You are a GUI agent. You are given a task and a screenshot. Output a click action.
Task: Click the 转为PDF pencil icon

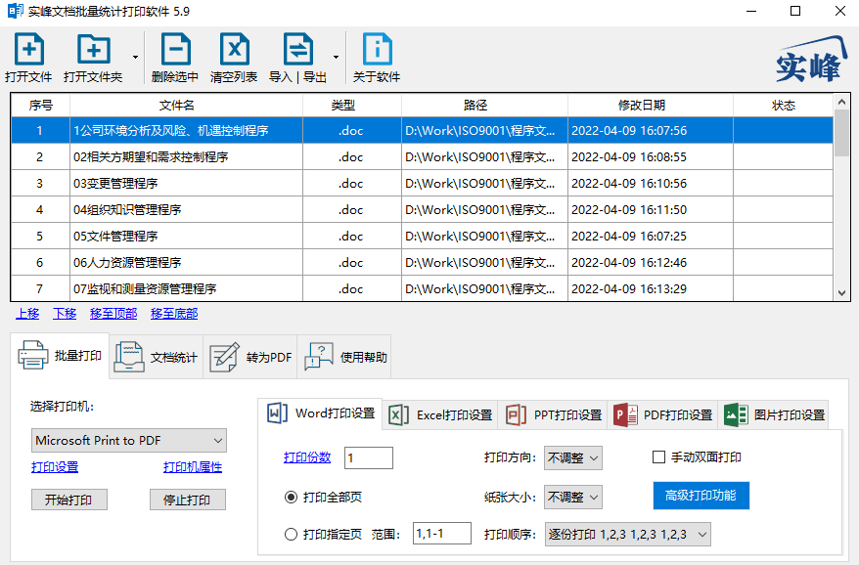pyautogui.click(x=225, y=357)
